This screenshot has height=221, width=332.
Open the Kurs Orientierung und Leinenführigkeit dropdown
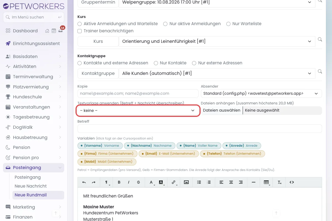point(217,41)
